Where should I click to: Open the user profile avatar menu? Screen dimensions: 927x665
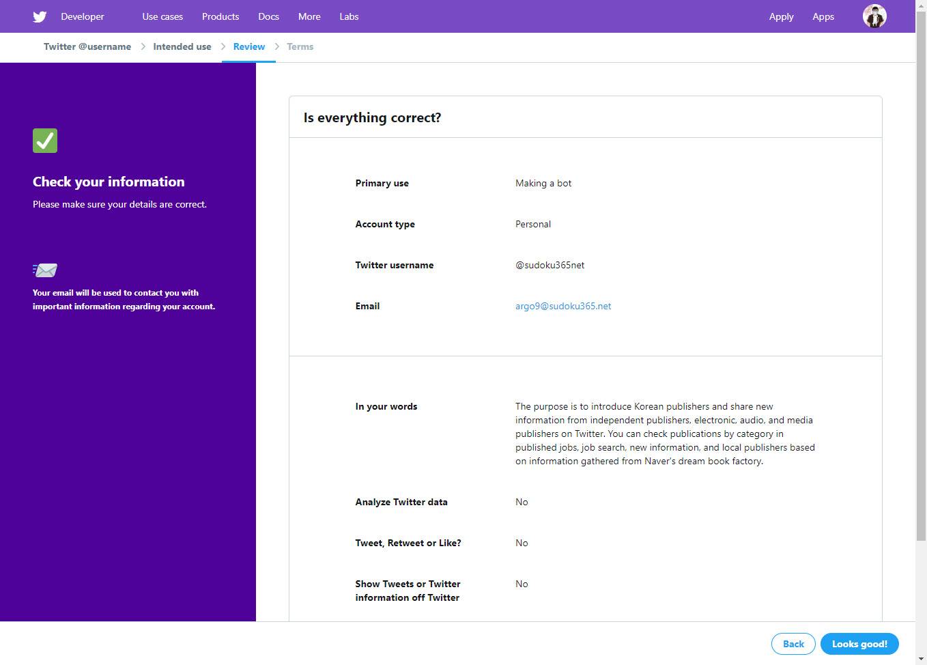[874, 16]
